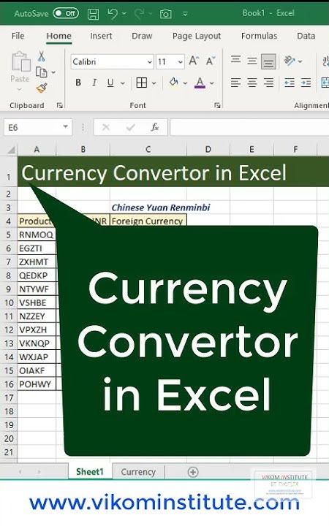
Task: Click the Copy icon
Action: pos(42,72)
